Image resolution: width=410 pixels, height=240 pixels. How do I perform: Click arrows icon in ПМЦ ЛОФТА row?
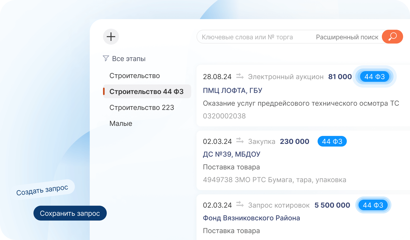point(240,76)
